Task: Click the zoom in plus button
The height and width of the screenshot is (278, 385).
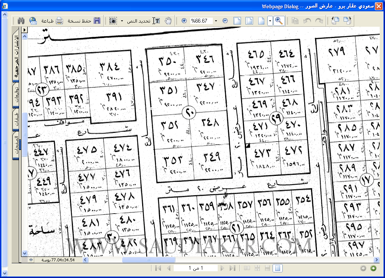Action: [184, 21]
